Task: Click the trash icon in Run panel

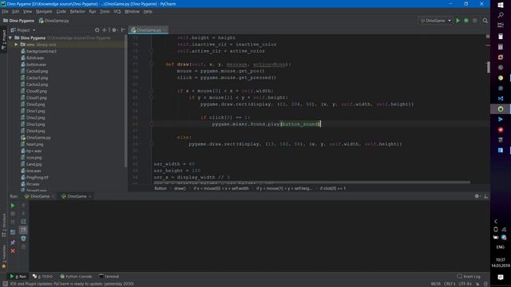Action: click(23, 247)
